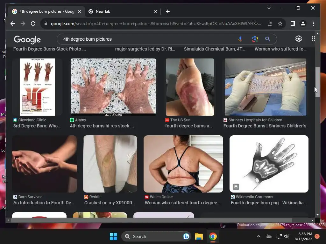The image size is (326, 244).
Task: Share this page using the share icon
Action: click(270, 24)
